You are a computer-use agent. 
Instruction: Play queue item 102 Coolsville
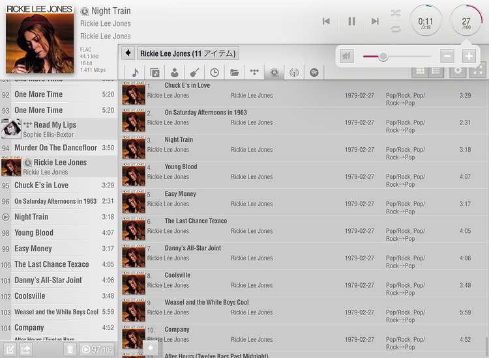click(58, 296)
